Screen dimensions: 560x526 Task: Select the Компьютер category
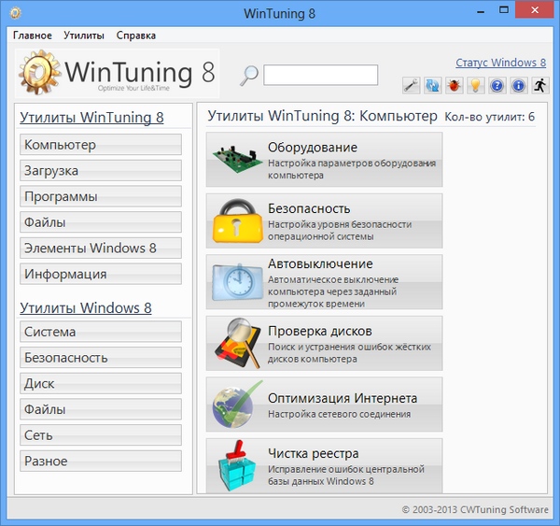click(101, 145)
